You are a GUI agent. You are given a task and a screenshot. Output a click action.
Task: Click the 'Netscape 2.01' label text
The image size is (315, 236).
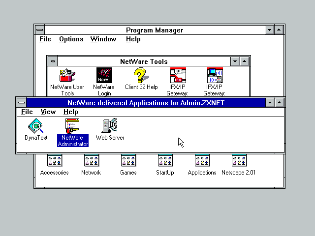[x=238, y=173]
